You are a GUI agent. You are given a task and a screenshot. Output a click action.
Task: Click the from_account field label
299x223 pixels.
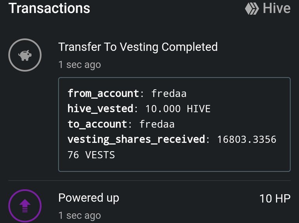coord(103,94)
